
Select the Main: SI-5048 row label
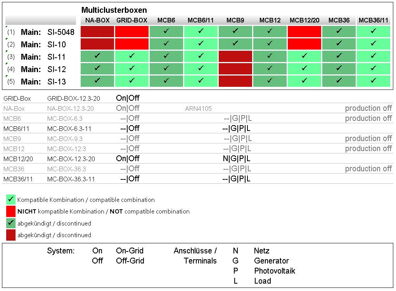[47, 32]
